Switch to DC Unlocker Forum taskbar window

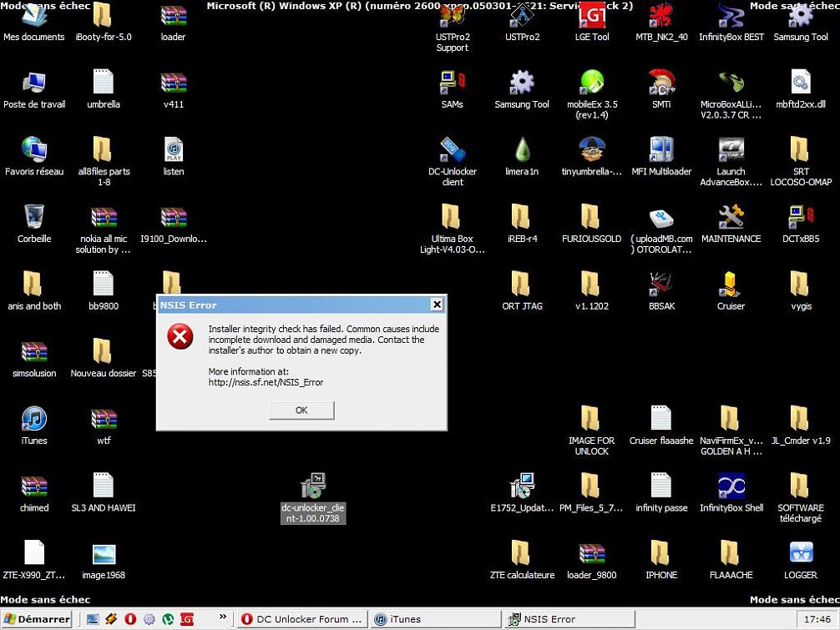click(x=301, y=619)
